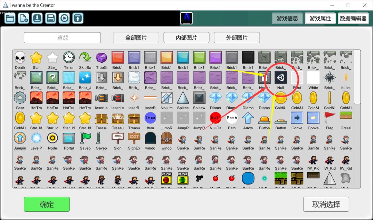
Task: Select the hinger lock sprite
Action: pos(264,78)
